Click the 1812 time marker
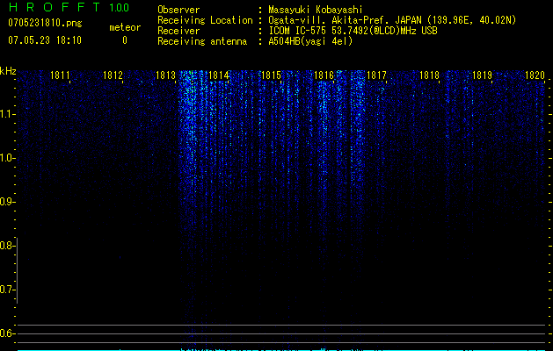This screenshot has height=351, width=553. (113, 75)
